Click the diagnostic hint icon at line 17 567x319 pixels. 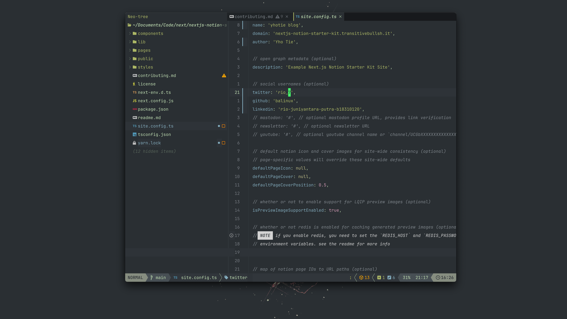point(231,235)
